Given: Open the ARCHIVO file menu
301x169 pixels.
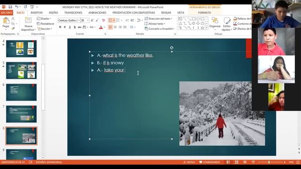Looking at the screenshot, I should click(x=7, y=13).
